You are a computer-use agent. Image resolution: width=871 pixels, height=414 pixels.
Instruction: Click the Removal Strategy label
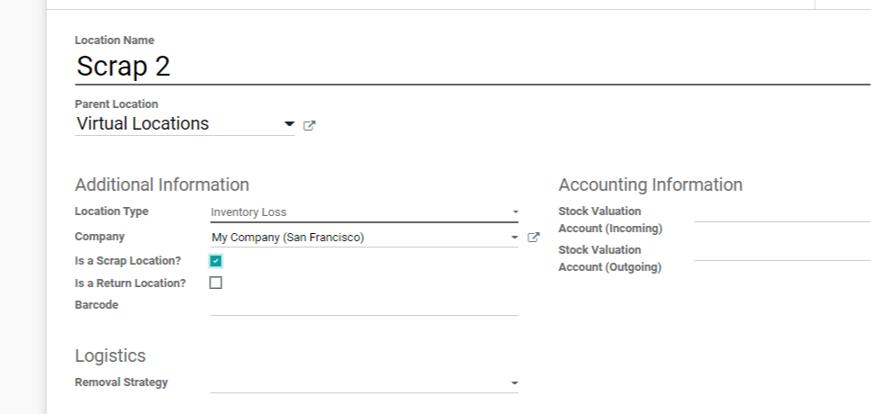pos(121,382)
